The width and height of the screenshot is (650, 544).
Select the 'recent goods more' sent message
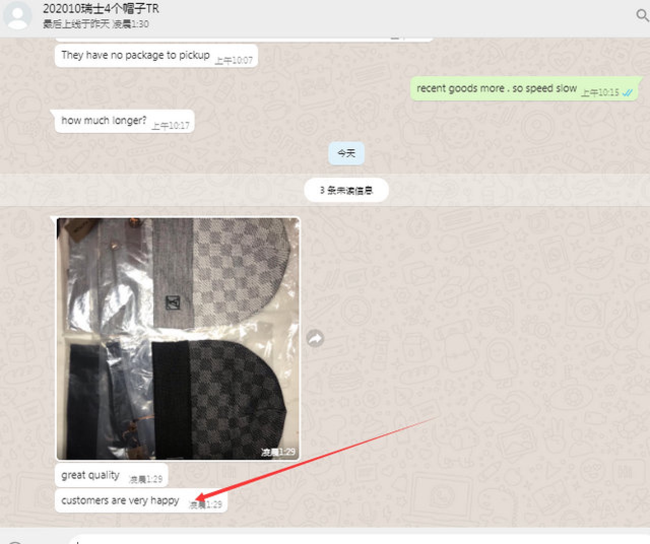pyautogui.click(x=524, y=89)
